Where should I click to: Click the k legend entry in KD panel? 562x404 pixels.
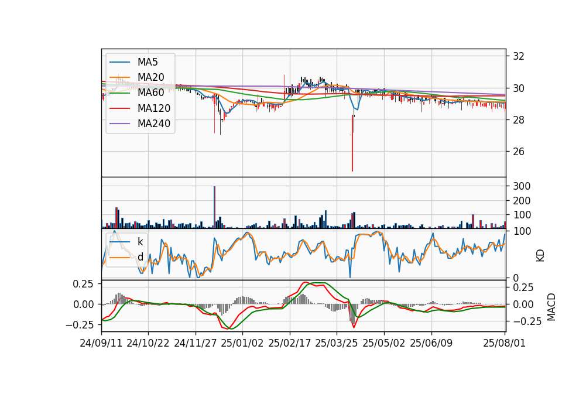coord(126,242)
